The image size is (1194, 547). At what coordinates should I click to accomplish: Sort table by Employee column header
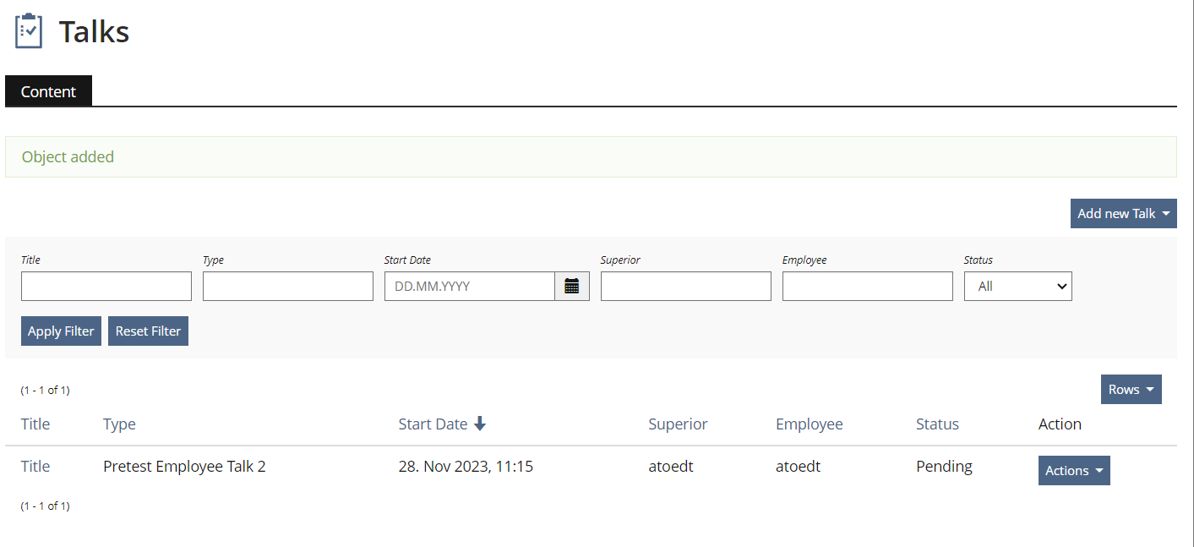coord(809,424)
